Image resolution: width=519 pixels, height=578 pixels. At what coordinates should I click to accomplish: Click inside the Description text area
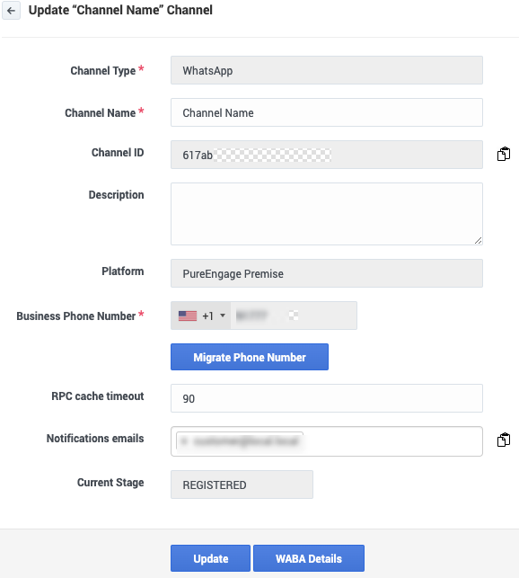tap(327, 214)
